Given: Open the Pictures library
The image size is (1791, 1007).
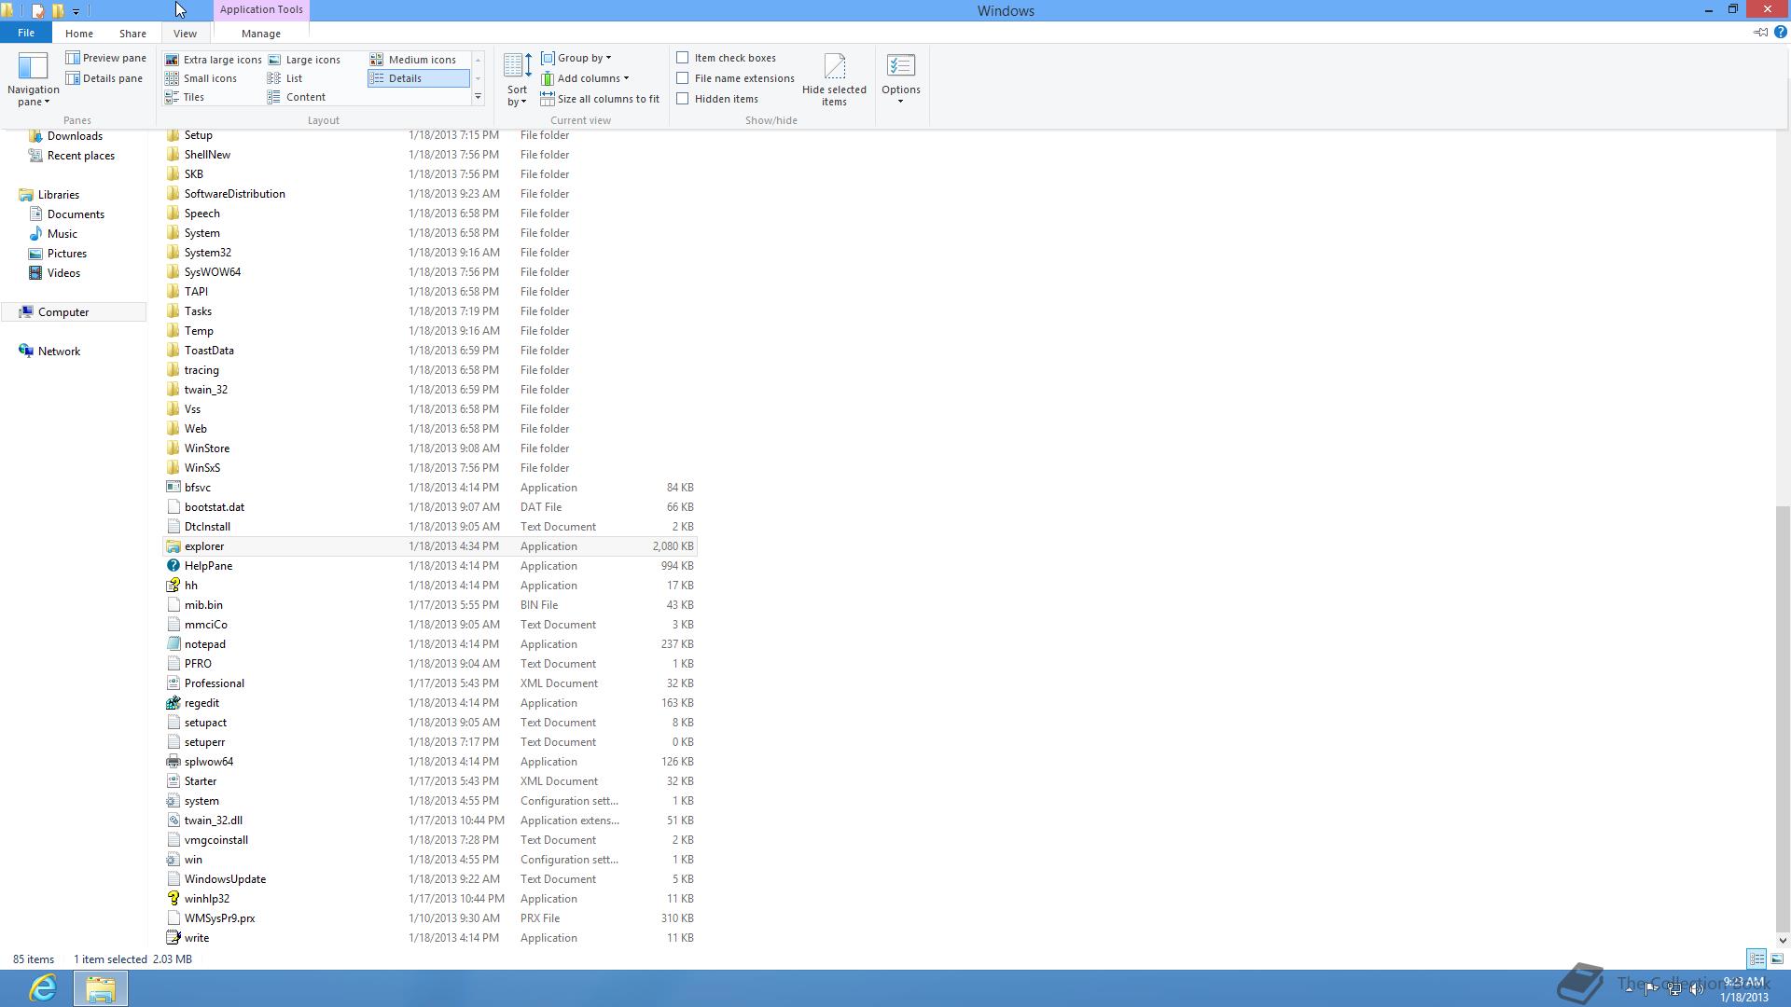Looking at the screenshot, I should click(57, 254).
